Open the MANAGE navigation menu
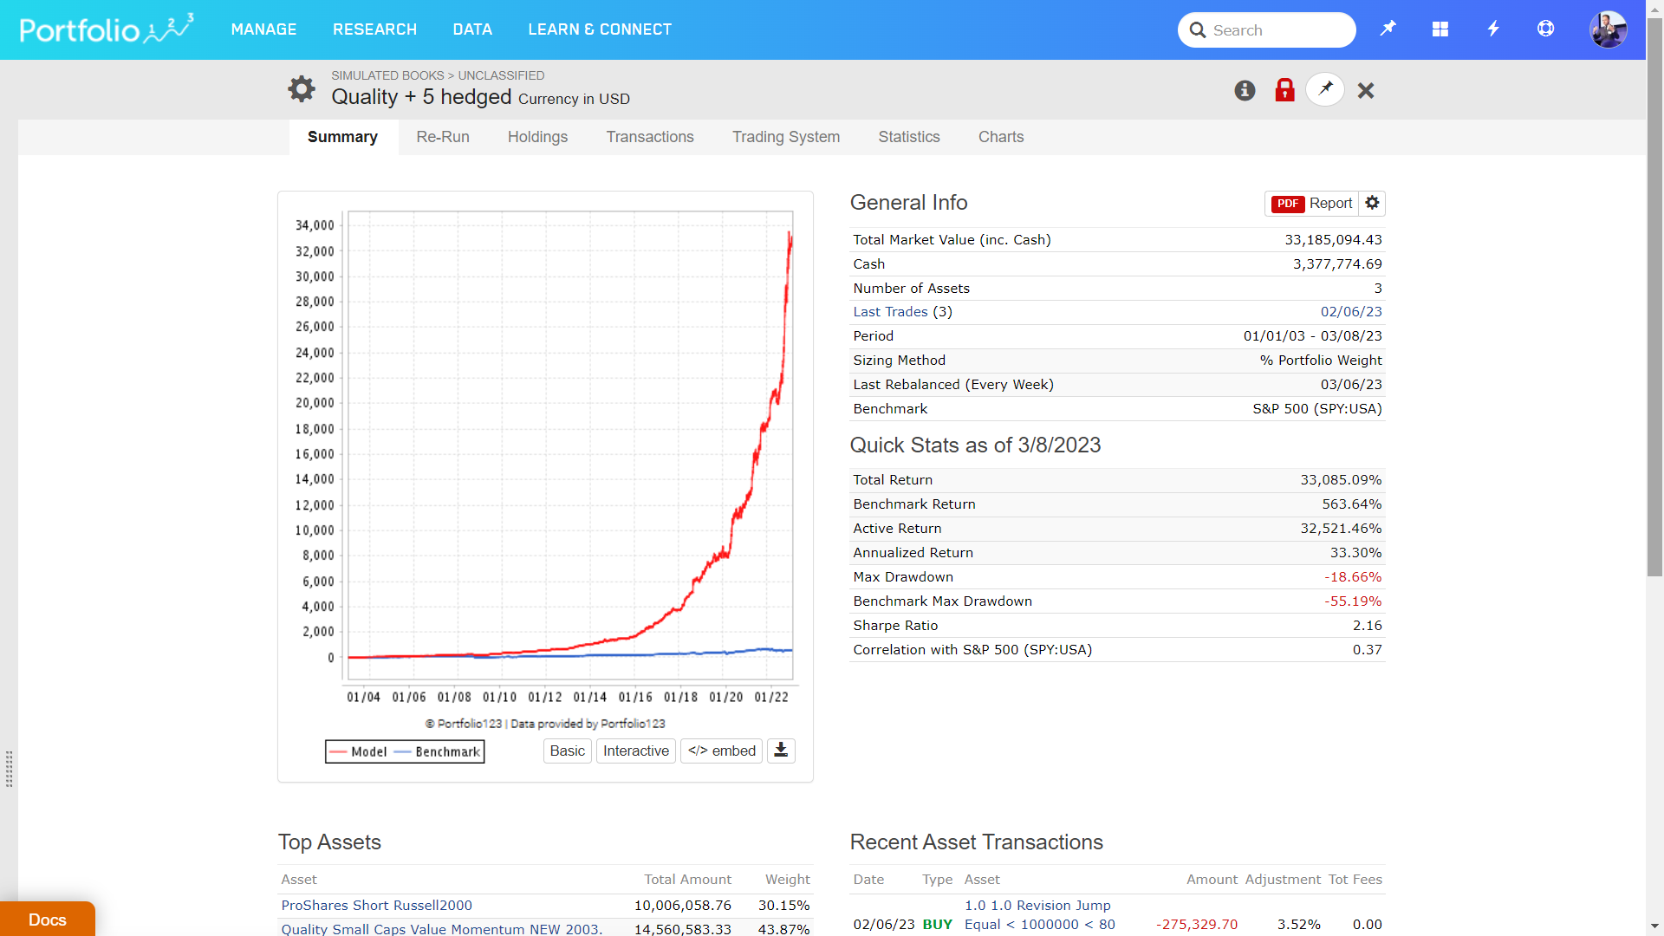The image size is (1664, 936). tap(263, 29)
